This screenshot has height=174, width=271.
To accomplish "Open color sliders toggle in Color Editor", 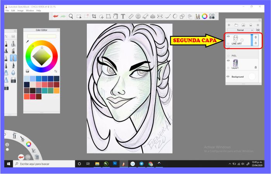I will click(56, 71).
